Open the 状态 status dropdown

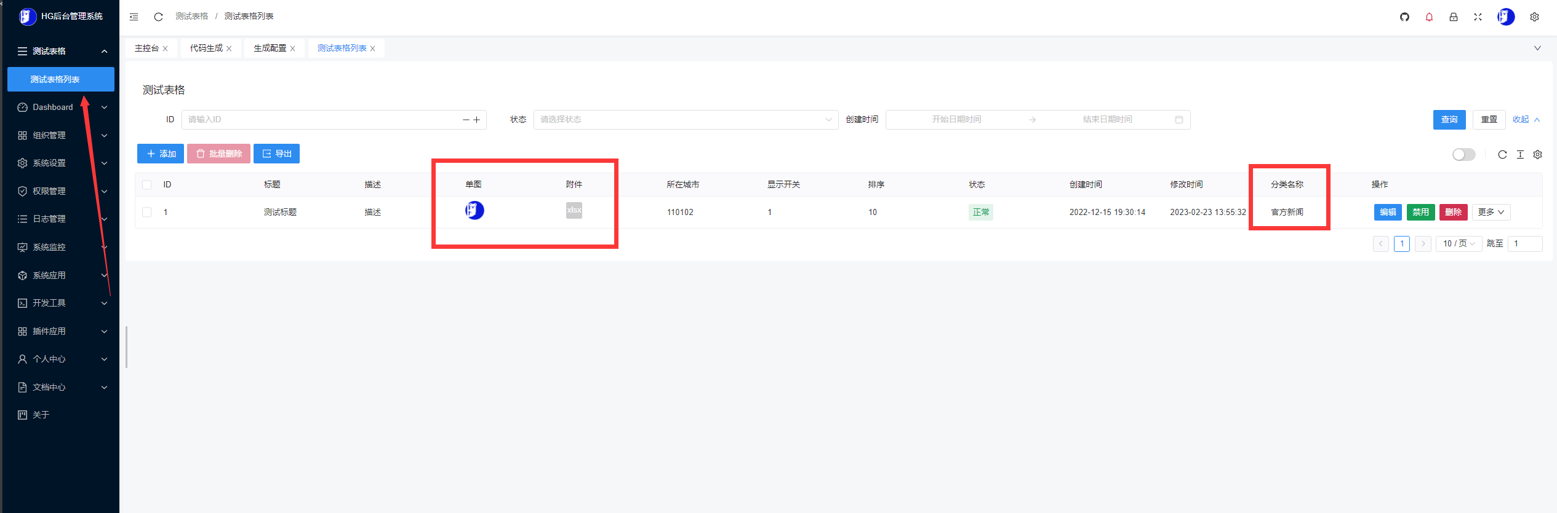pos(685,120)
